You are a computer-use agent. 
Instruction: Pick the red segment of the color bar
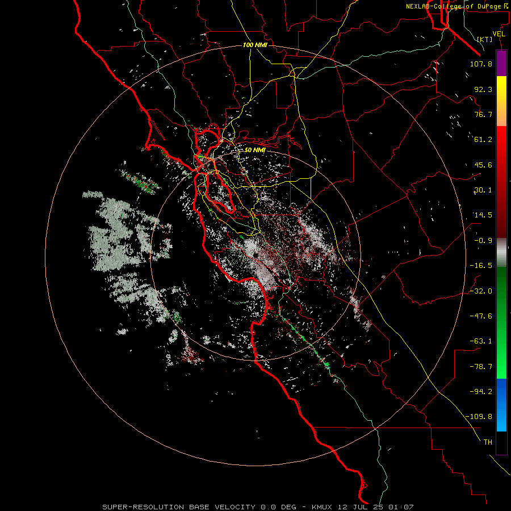pyautogui.click(x=501, y=182)
